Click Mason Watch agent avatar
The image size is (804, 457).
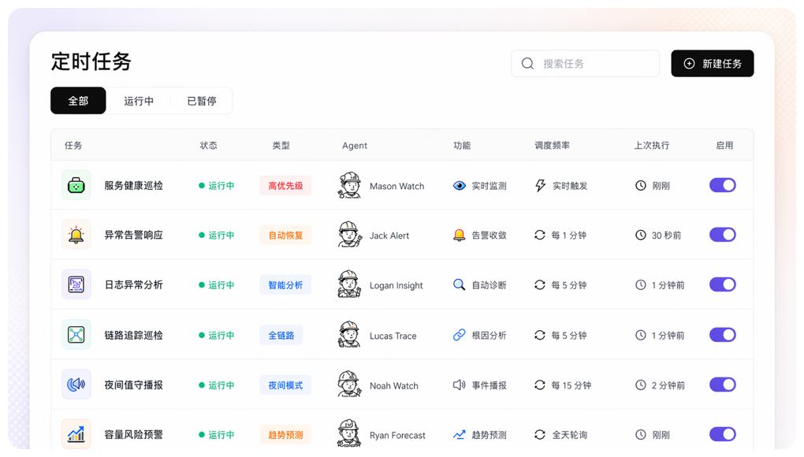(349, 185)
